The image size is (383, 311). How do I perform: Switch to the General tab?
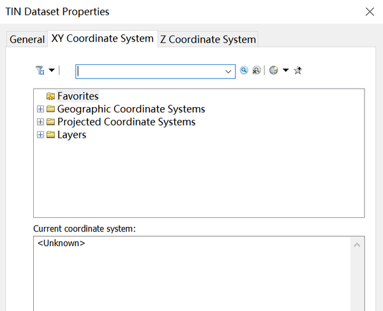(x=27, y=40)
